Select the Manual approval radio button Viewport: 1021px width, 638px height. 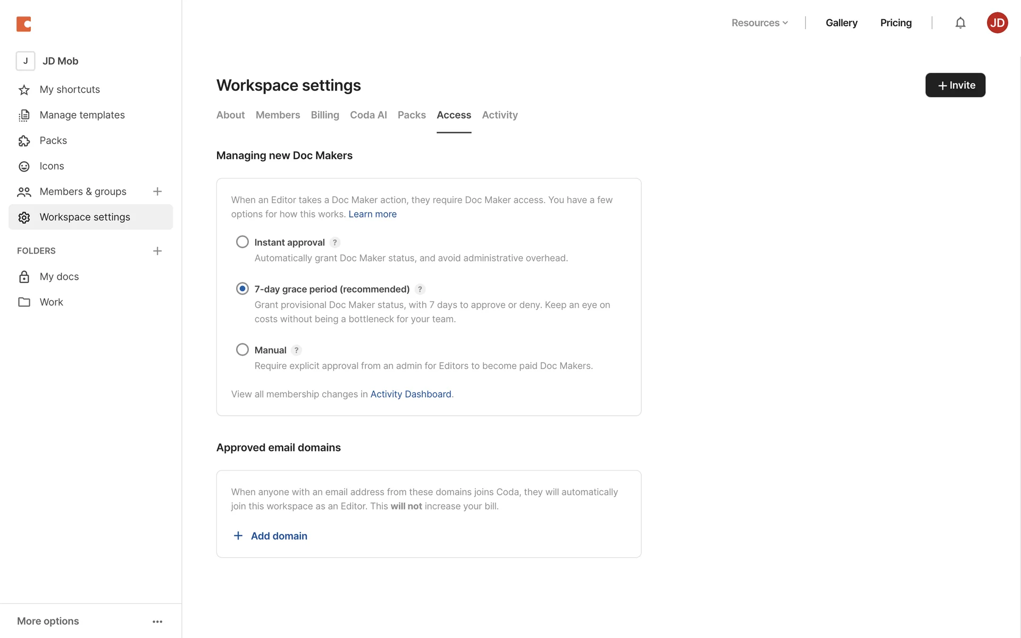(242, 350)
